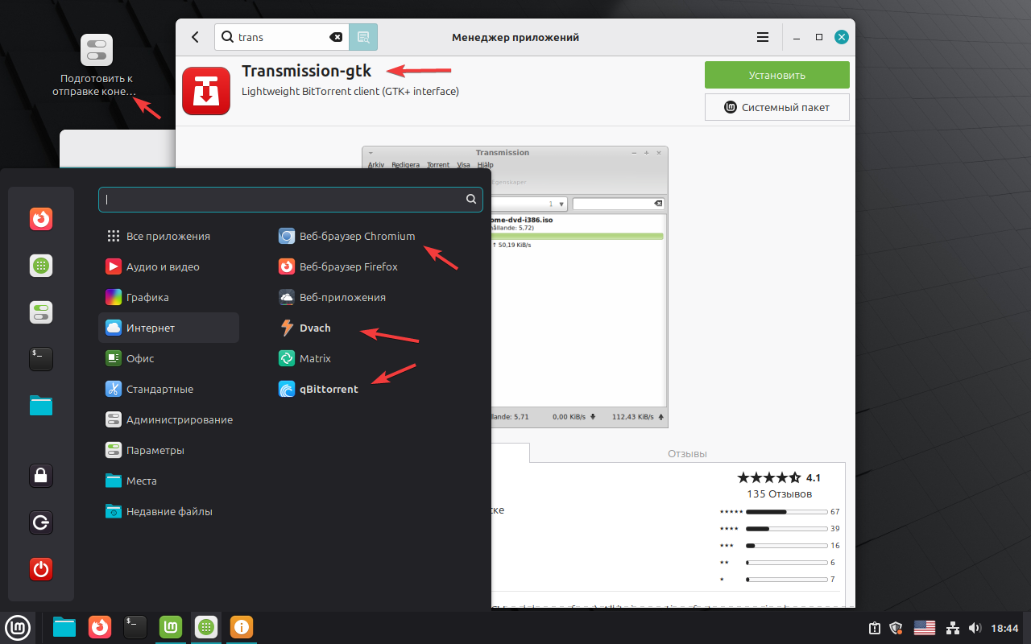Clear the 'trans' search text
The image size is (1031, 644).
point(336,37)
